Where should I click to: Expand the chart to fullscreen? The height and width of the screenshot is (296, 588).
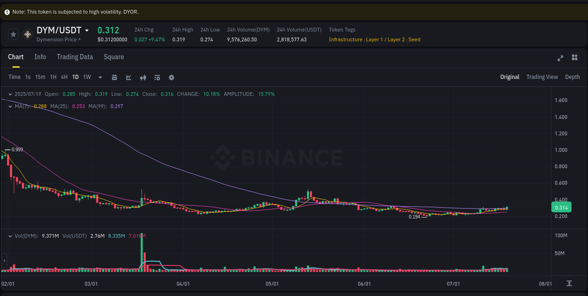(x=560, y=57)
